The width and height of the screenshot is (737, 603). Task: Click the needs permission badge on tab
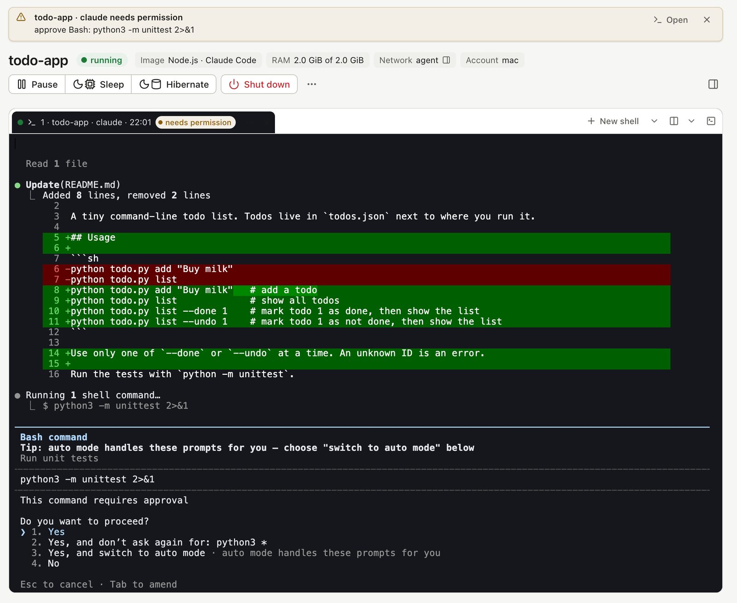click(196, 122)
